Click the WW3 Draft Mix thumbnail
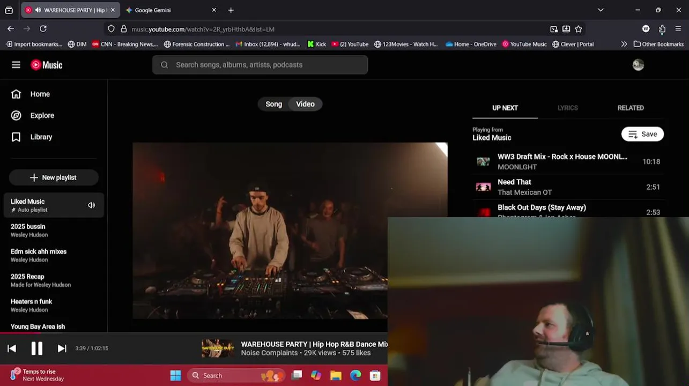Viewport: 689px width, 386px height. point(483,161)
